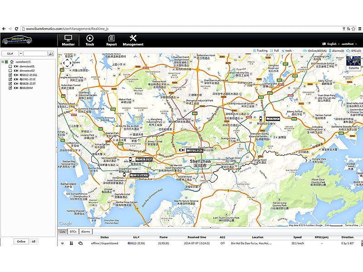363x272 pixels.
Task: Pan the map left with the arrow
Action: [x=64, y=63]
